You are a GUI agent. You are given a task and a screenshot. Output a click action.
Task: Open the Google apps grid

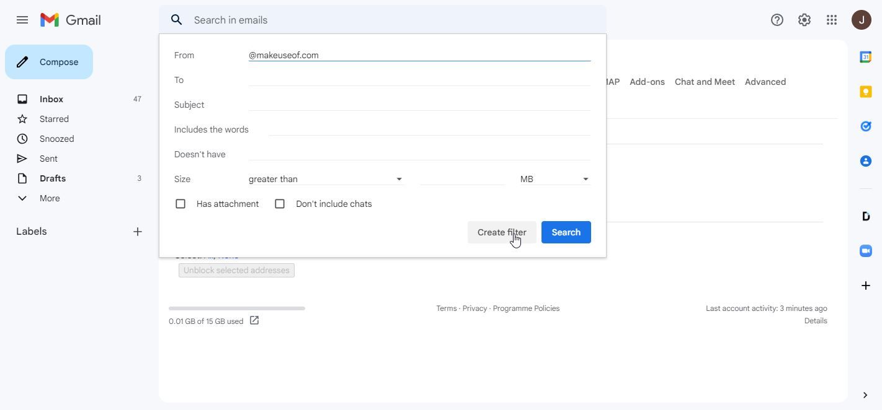pyautogui.click(x=832, y=19)
